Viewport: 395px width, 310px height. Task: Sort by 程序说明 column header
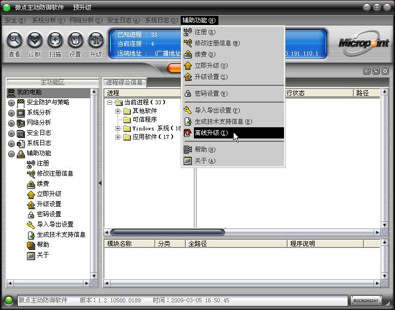click(325, 243)
